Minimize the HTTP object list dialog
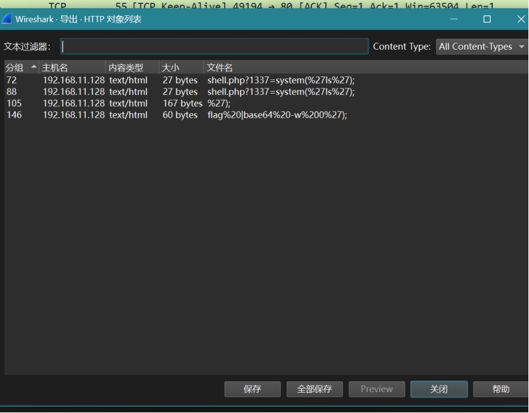 454,19
